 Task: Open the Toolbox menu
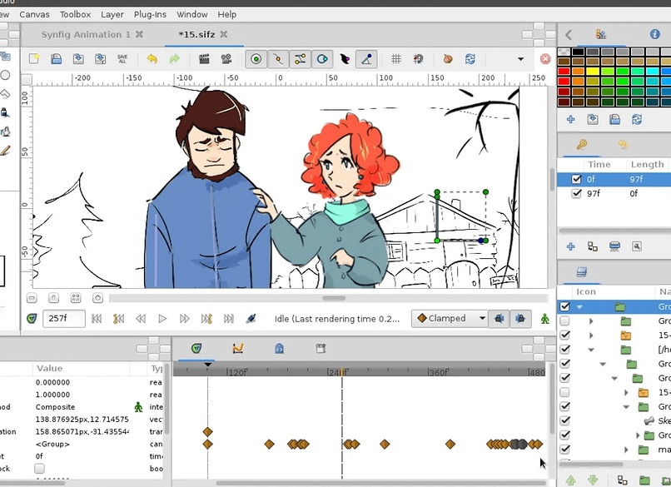(75, 14)
